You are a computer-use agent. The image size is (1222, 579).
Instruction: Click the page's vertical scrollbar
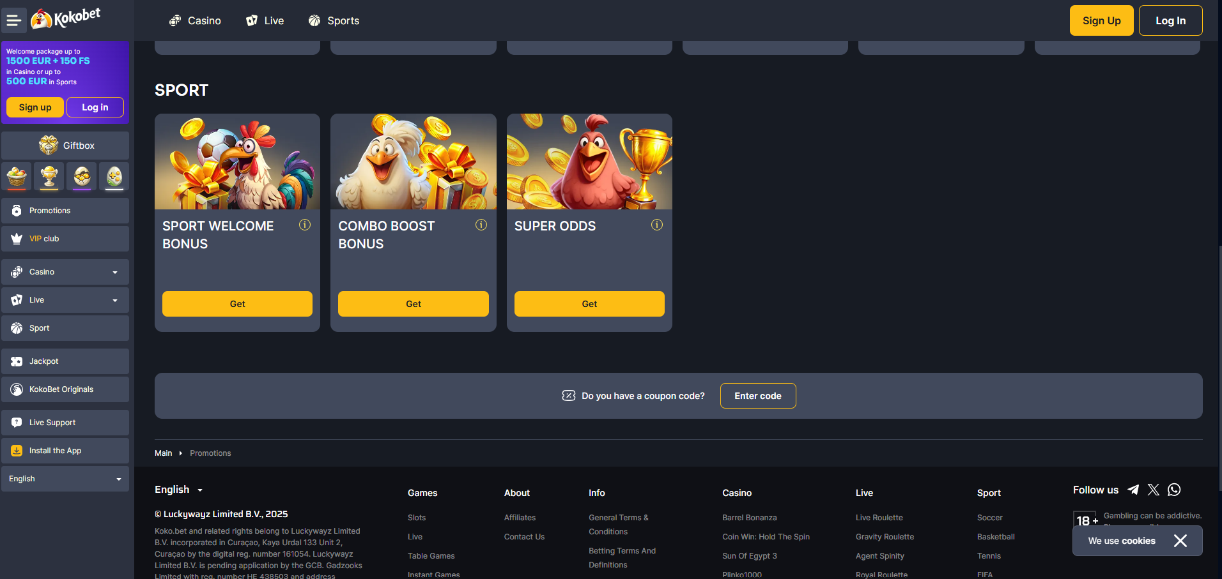(1220, 367)
